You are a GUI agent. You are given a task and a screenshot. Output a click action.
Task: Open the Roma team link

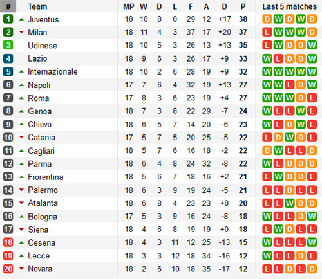(x=39, y=98)
